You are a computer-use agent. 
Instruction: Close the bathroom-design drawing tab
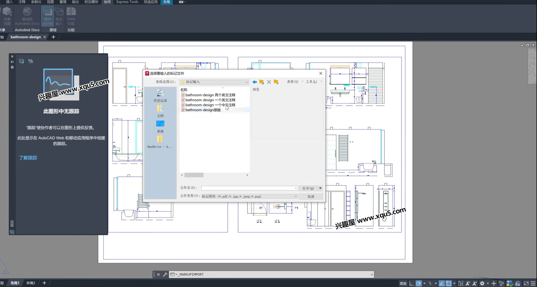(x=45, y=37)
